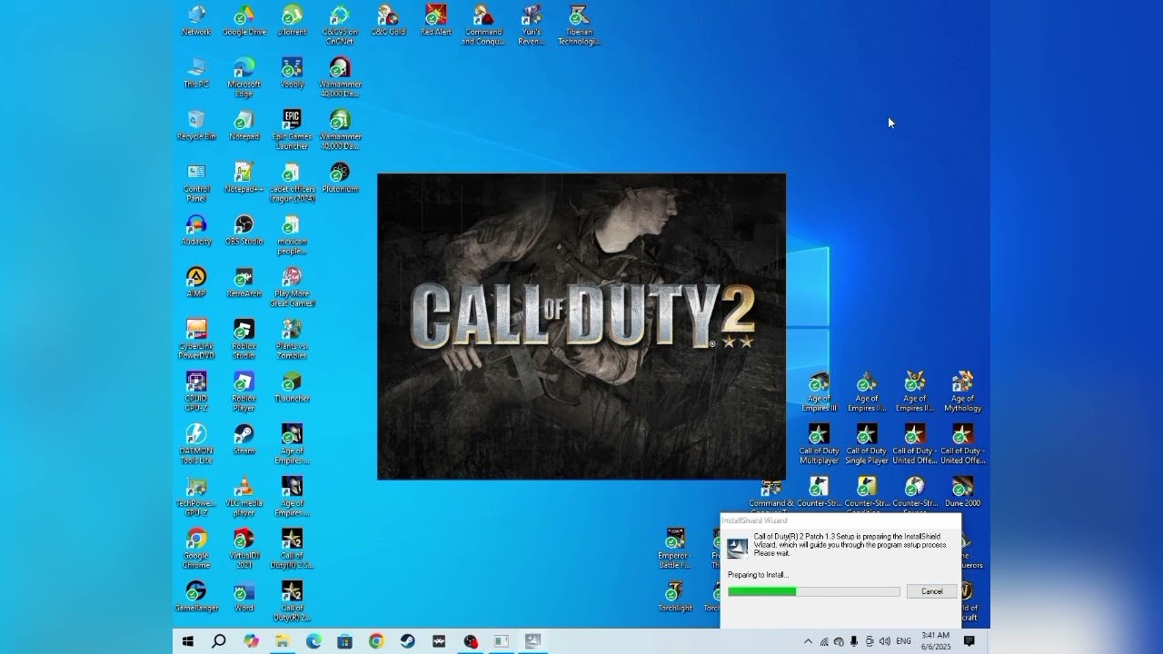This screenshot has height=654, width=1163.
Task: Select the Microsoft Edge desktop shortcut
Action: click(x=244, y=78)
